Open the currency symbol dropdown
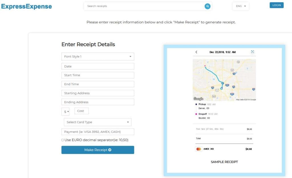Viewport: 292px width, 178px height. (x=65, y=111)
